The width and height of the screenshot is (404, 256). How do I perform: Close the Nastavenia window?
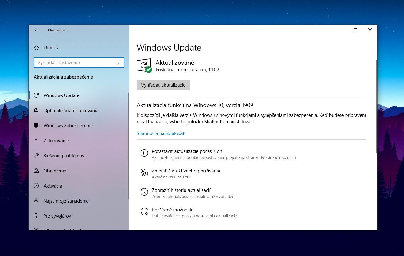370,30
